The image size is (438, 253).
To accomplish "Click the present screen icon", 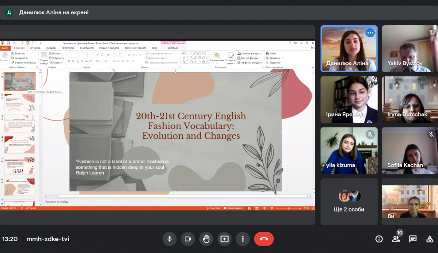I will (x=225, y=239).
